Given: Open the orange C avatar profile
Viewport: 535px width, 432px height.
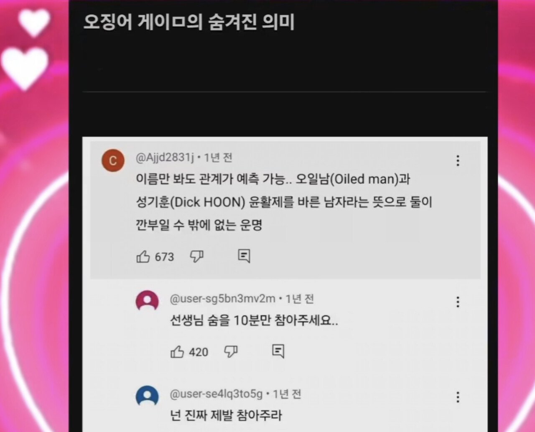Looking at the screenshot, I should (x=113, y=160).
